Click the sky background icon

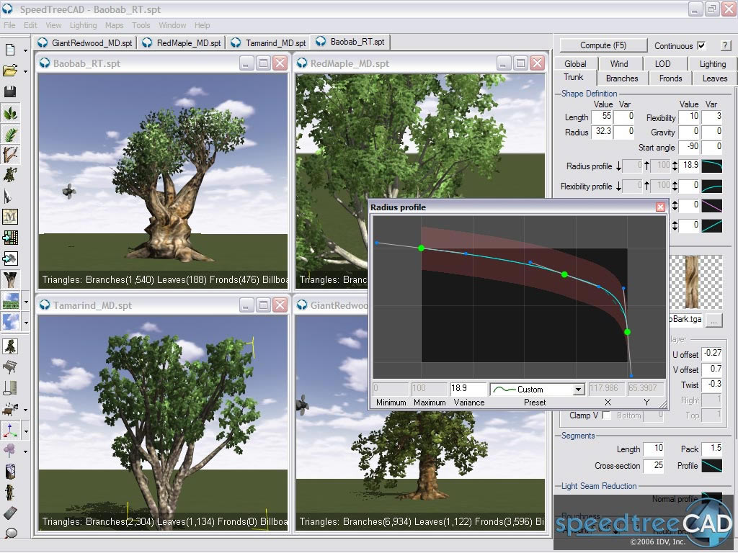[10, 322]
